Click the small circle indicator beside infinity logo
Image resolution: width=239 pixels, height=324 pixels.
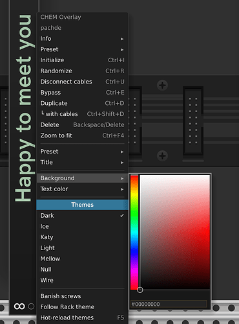31,307
